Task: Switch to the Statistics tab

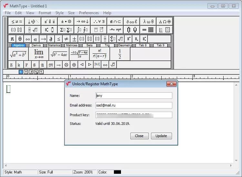Action: pos(54,45)
